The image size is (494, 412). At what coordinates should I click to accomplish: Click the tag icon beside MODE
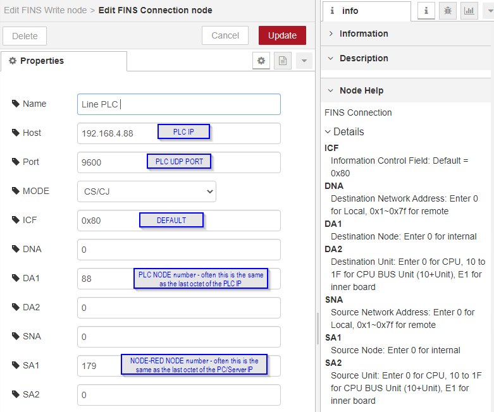[15, 191]
